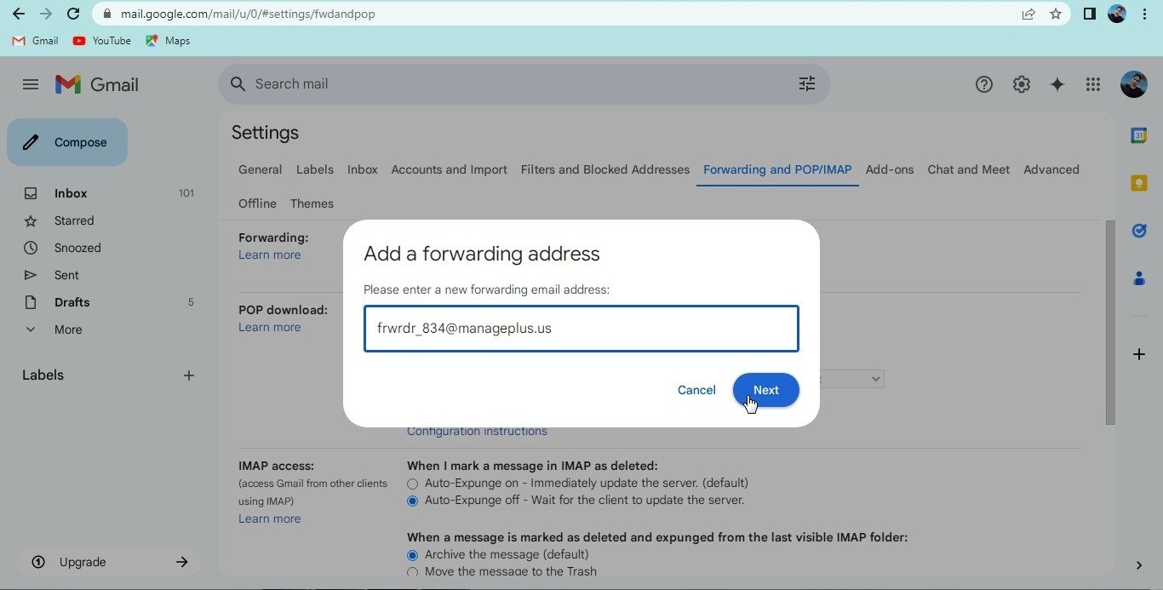Select Auto-Expunge off radio option
Screen dimensions: 1163x590
pos(413,501)
